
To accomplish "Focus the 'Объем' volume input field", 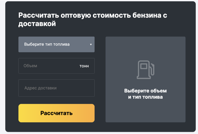I will (x=57, y=66).
